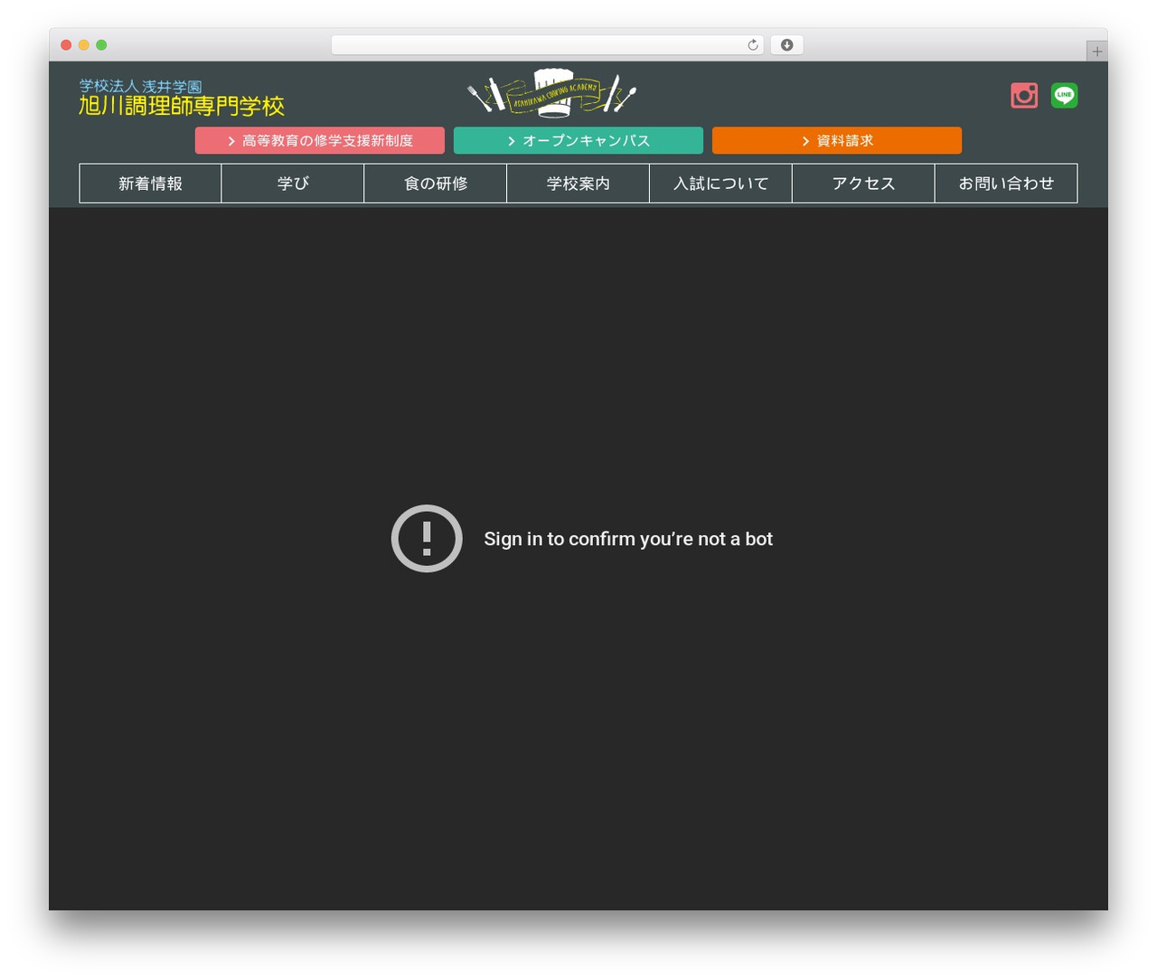
Task: Open a new tab with the plus button
Action: click(1096, 52)
